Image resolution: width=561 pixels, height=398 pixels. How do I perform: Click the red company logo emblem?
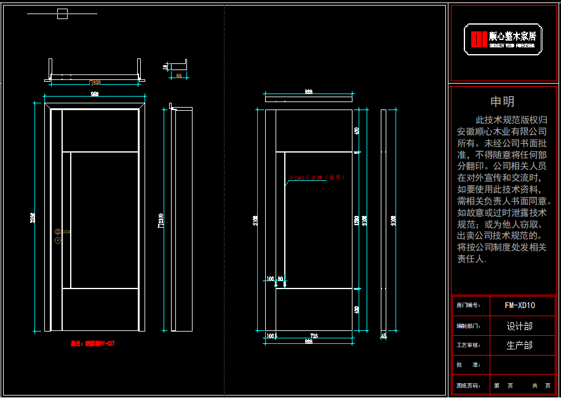(x=479, y=39)
